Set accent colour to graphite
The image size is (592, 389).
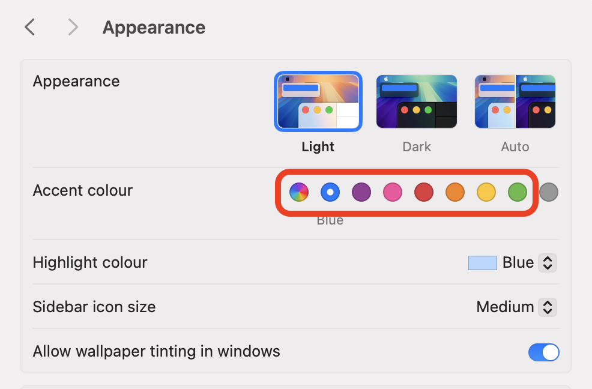click(549, 192)
